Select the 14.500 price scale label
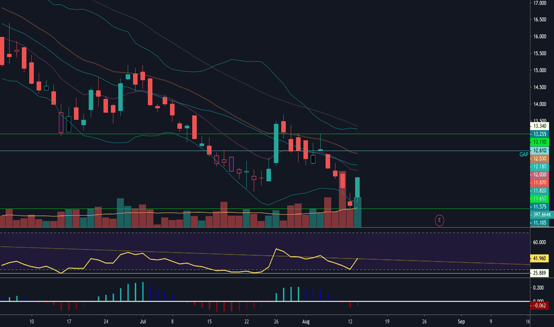 pyautogui.click(x=540, y=87)
